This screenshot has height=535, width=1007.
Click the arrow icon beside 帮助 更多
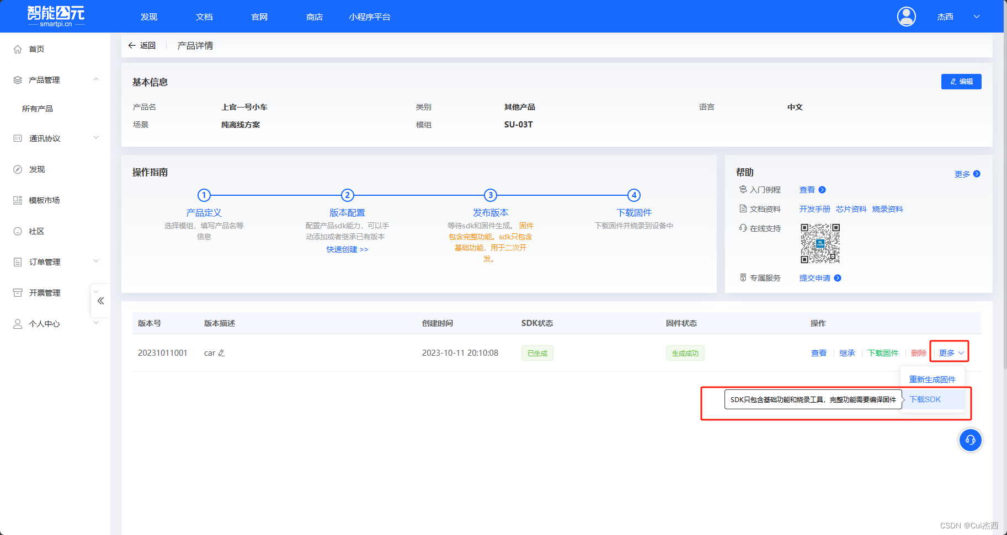coord(977,174)
